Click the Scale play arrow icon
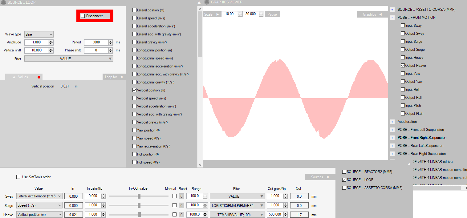Image resolution: width=467 pixels, height=218 pixels. click(217, 14)
